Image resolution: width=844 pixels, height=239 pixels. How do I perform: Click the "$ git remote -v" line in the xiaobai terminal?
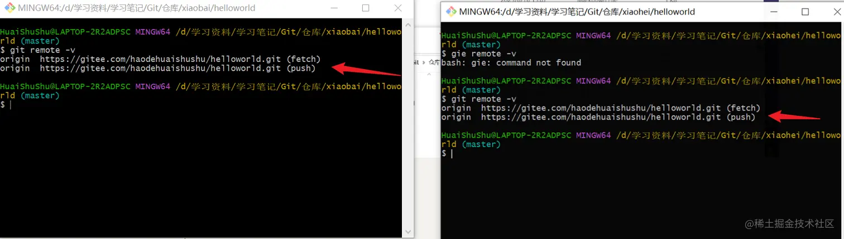pos(37,50)
